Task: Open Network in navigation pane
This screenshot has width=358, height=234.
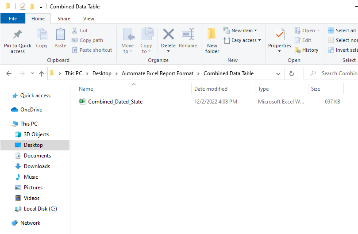Action: [26, 223]
